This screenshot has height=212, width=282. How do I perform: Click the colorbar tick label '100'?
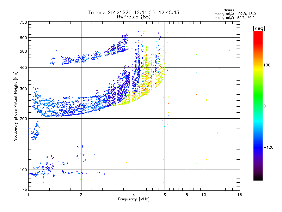click(267, 65)
